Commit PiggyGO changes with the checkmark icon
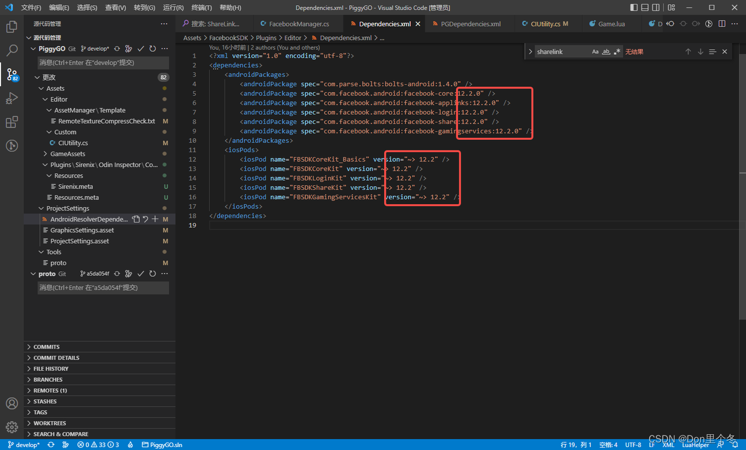Viewport: 746px width, 450px height. click(x=140, y=49)
